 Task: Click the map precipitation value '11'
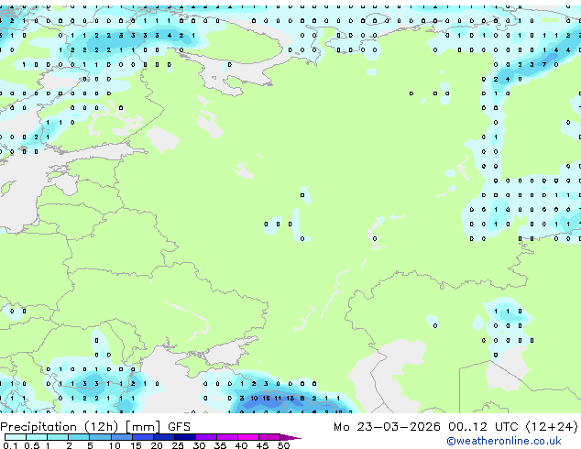279,399
